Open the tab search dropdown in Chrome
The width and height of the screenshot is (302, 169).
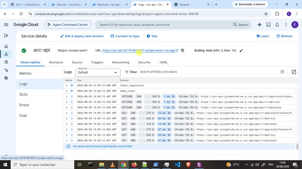(4, 4)
